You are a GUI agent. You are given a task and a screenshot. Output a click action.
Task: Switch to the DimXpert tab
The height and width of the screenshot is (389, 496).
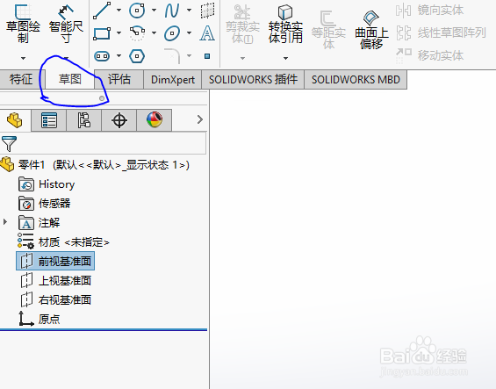tap(173, 79)
